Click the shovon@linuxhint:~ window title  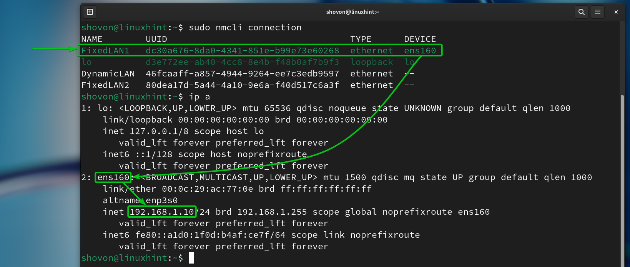click(352, 12)
